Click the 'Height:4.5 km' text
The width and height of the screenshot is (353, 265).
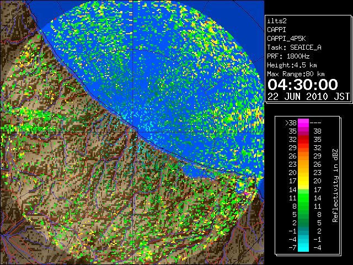tap(292, 65)
